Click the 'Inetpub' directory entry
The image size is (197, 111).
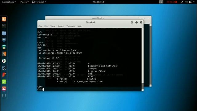pos(93,68)
